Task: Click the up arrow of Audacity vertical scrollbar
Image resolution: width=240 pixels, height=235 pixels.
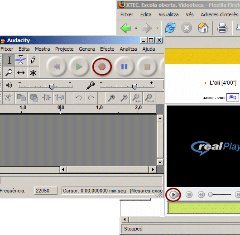Action: (x=160, y=118)
